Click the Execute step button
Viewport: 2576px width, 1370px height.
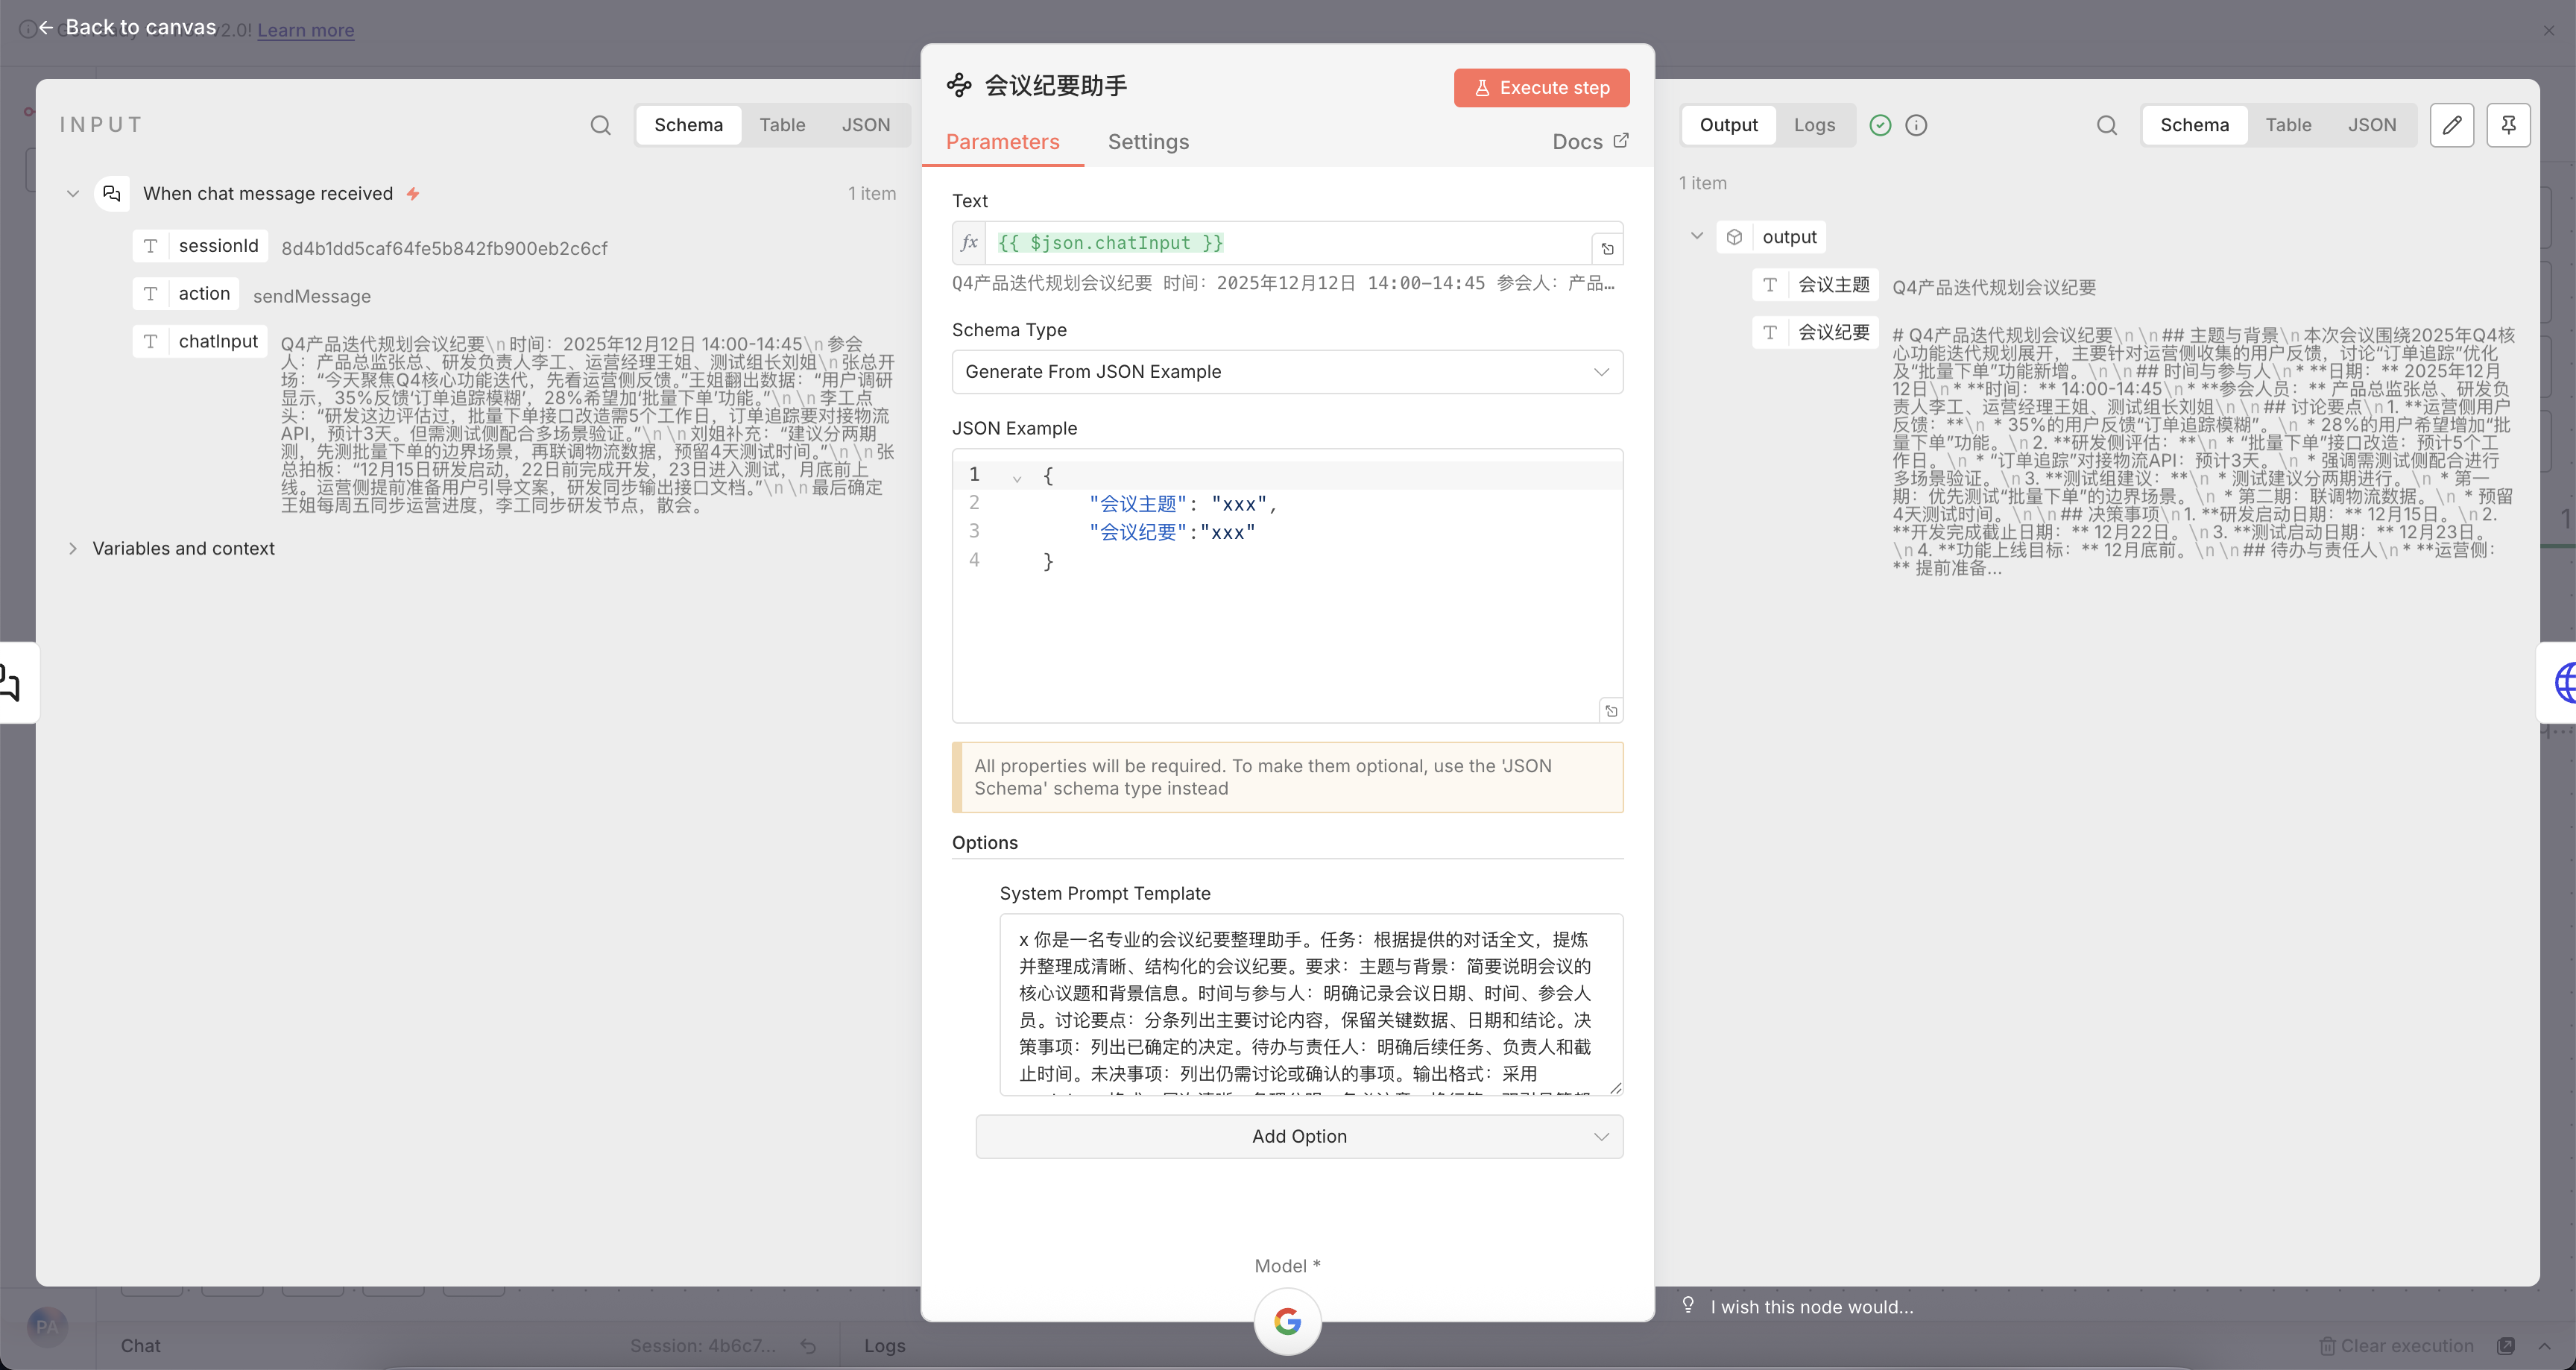pos(1540,88)
